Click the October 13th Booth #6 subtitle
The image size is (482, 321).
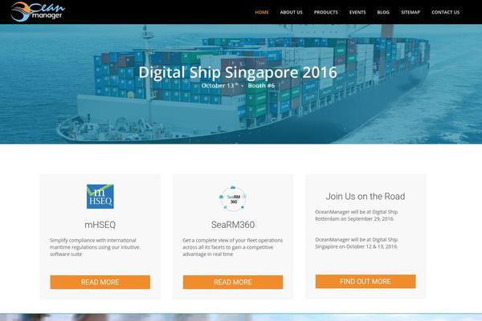(239, 85)
